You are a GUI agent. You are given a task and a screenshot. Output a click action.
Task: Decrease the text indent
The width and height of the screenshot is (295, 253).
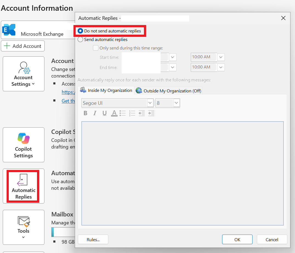[142, 113]
